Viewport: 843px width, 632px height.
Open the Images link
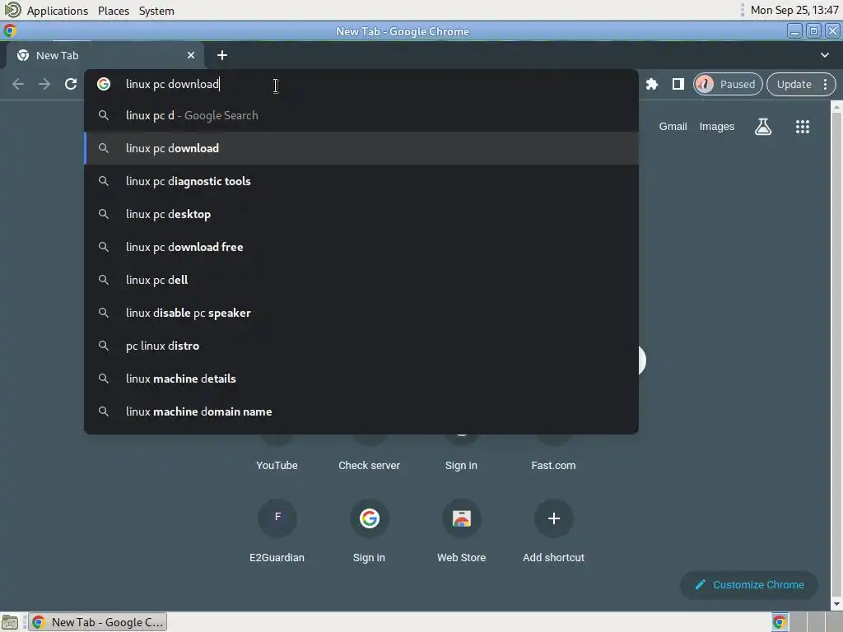[717, 127]
